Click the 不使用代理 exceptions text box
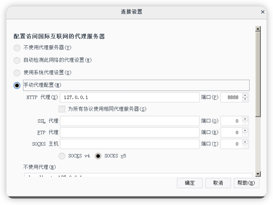Image resolution: width=273 pixels, height=205 pixels. (x=138, y=175)
